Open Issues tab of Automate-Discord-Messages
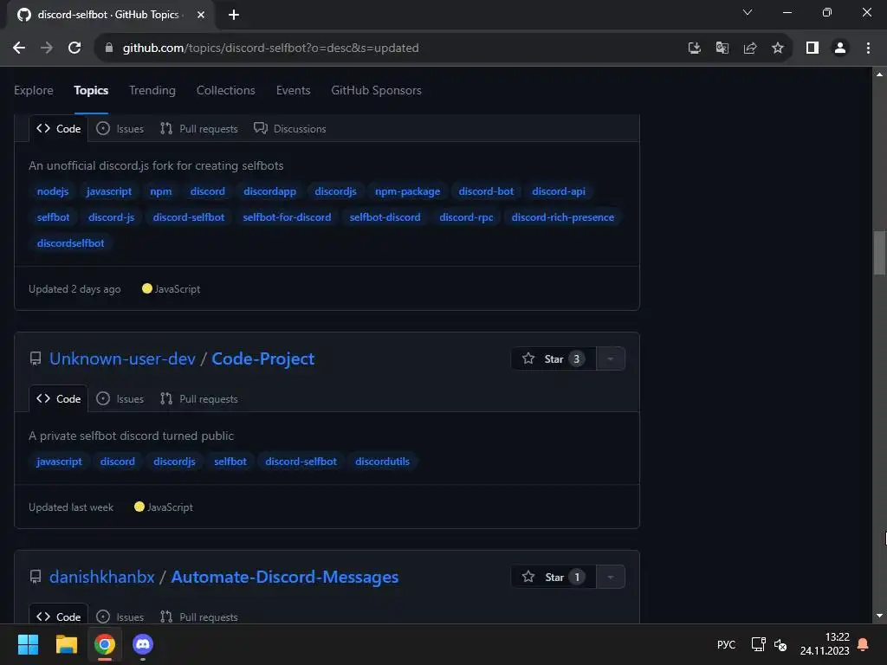Image resolution: width=887 pixels, height=665 pixels. pyautogui.click(x=120, y=617)
